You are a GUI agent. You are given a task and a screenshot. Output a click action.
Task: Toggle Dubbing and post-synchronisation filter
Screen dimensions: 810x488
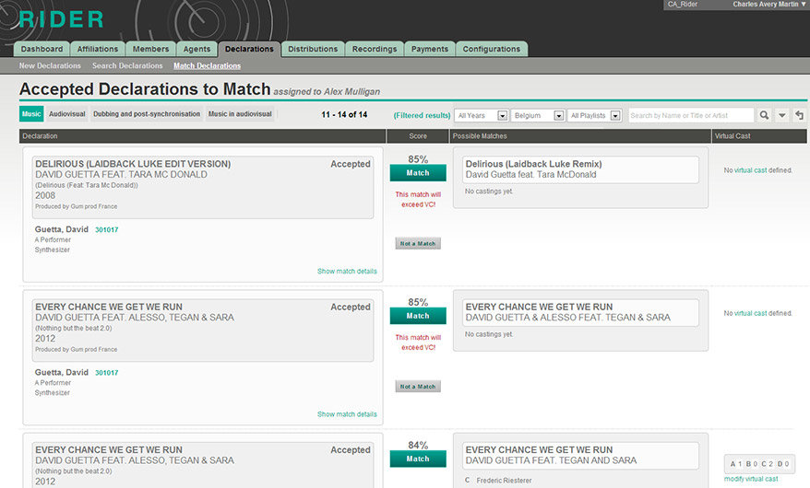coord(146,114)
